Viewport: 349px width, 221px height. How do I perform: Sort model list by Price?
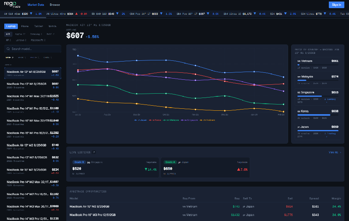pos(35,57)
